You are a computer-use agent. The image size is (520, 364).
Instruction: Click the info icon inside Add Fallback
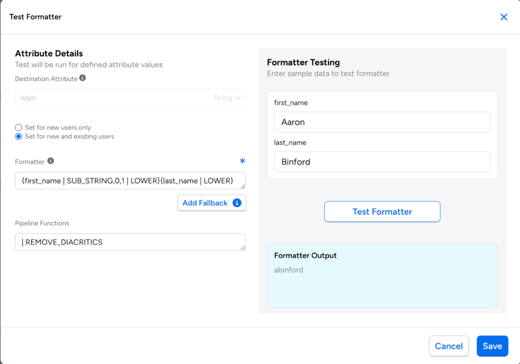(x=237, y=203)
